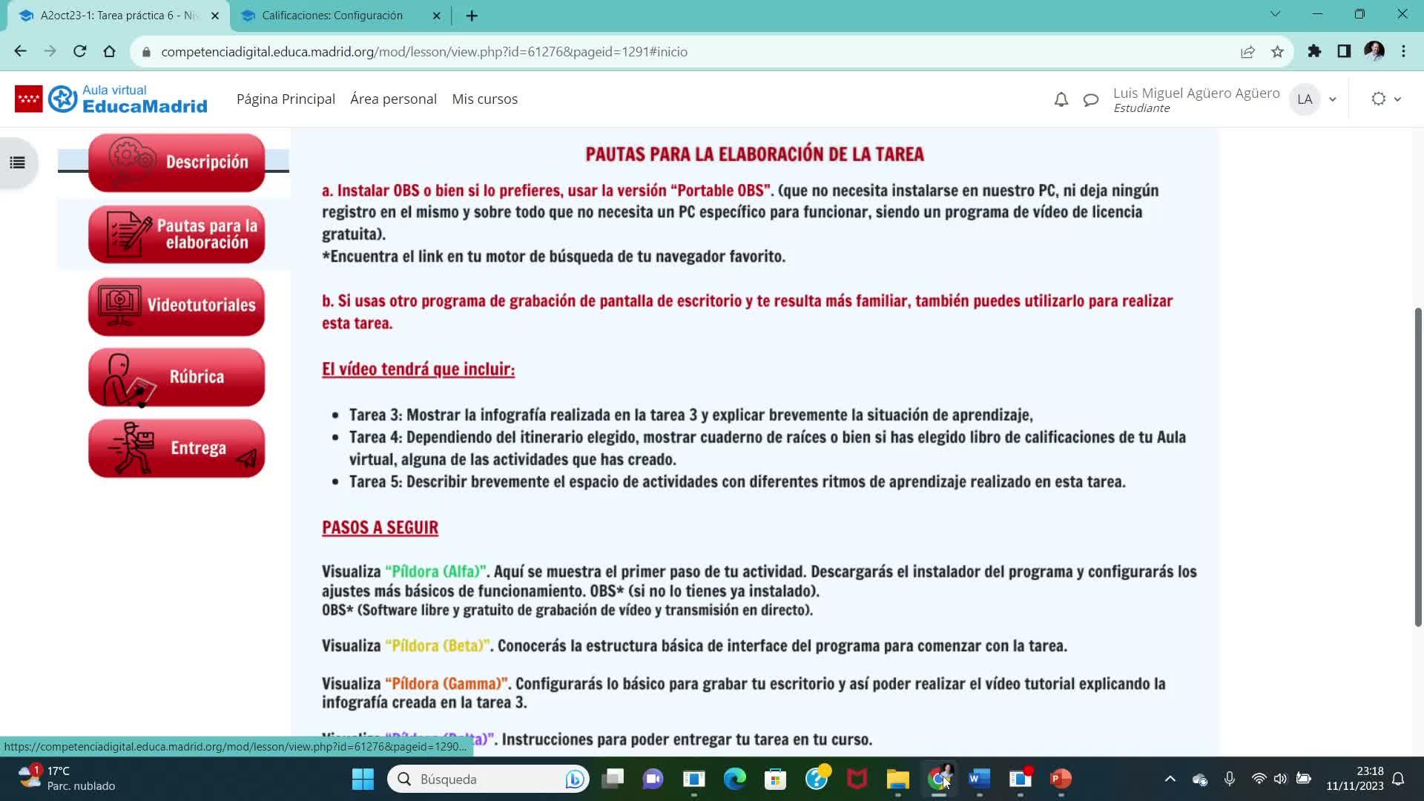Click the page vertical scrollbar
The width and height of the screenshot is (1424, 801).
click(x=1418, y=467)
